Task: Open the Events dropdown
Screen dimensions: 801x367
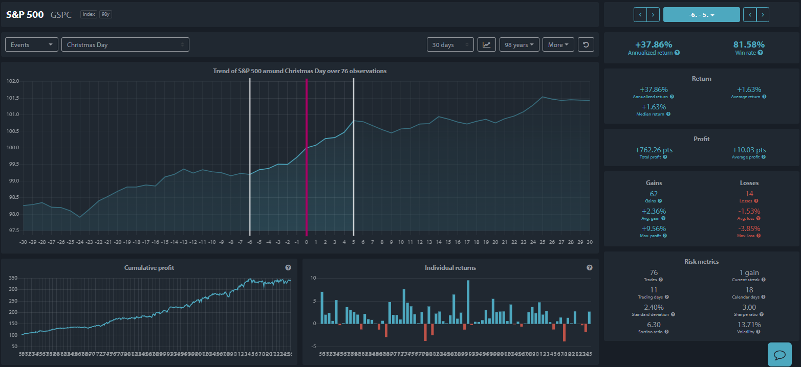Action: pos(32,44)
